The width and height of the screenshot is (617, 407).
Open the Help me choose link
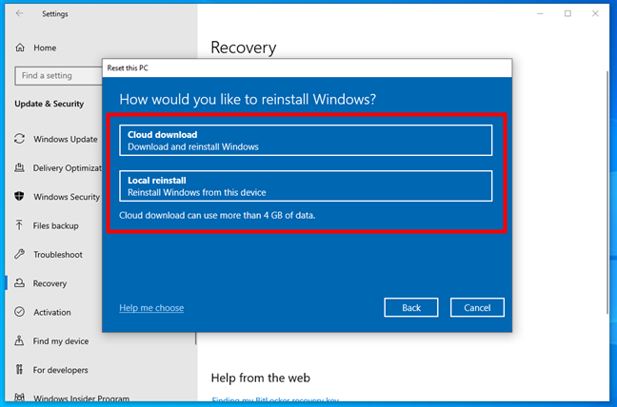(151, 307)
